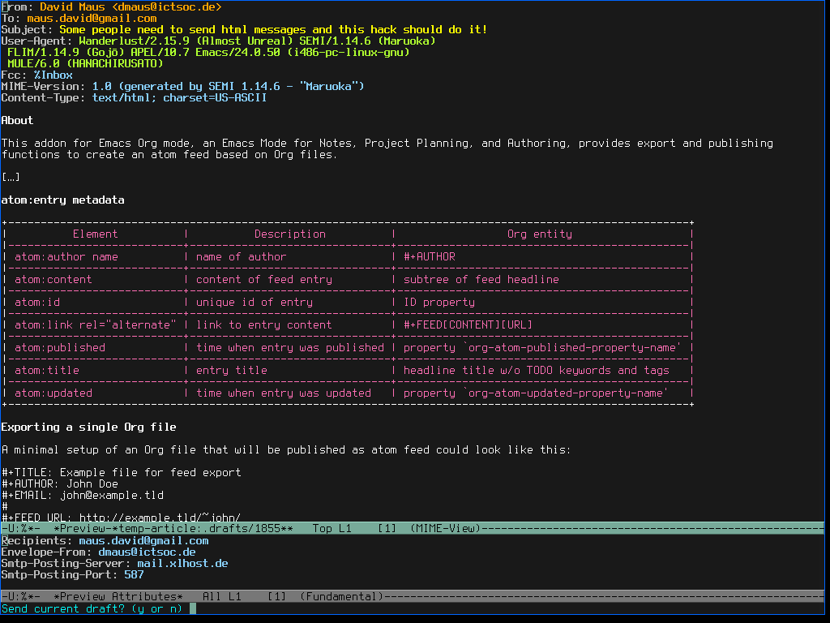The image size is (830, 623).
Task: Click the #+TITLE: Example file line
Action: click(x=122, y=473)
